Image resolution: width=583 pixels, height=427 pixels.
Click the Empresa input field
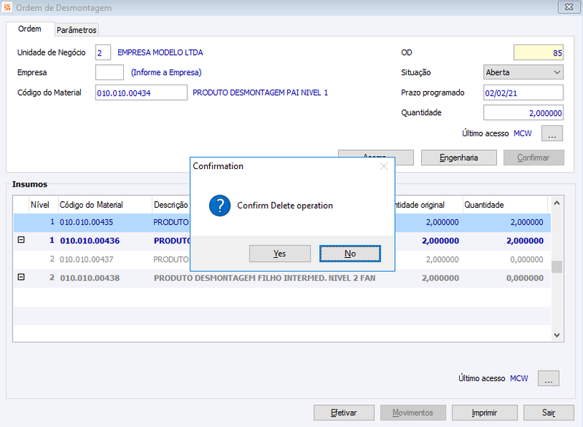[x=109, y=72]
